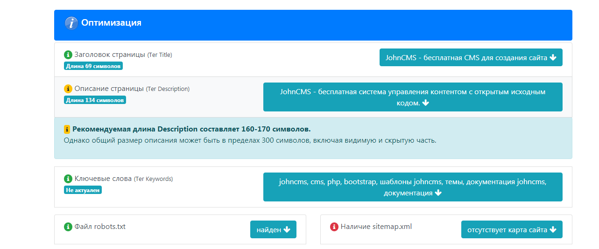This screenshot has width=599, height=249.
Task: Click red error icon next to Наличие sitemap.xml
Action: coord(334,227)
